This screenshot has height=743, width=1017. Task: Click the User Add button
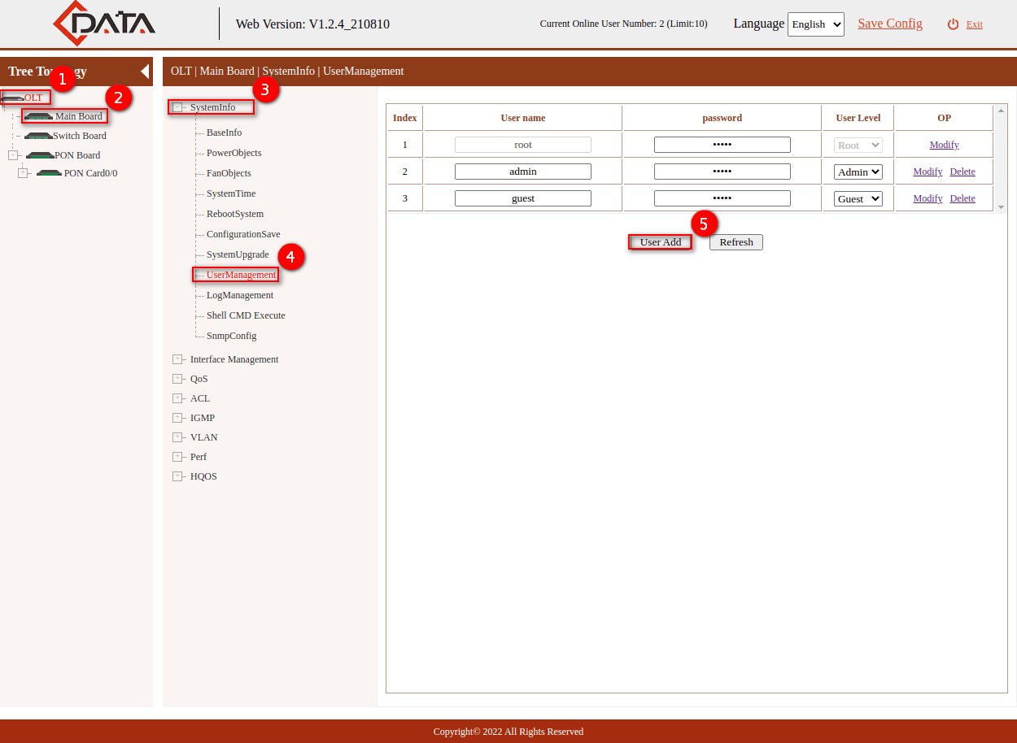pyautogui.click(x=660, y=242)
